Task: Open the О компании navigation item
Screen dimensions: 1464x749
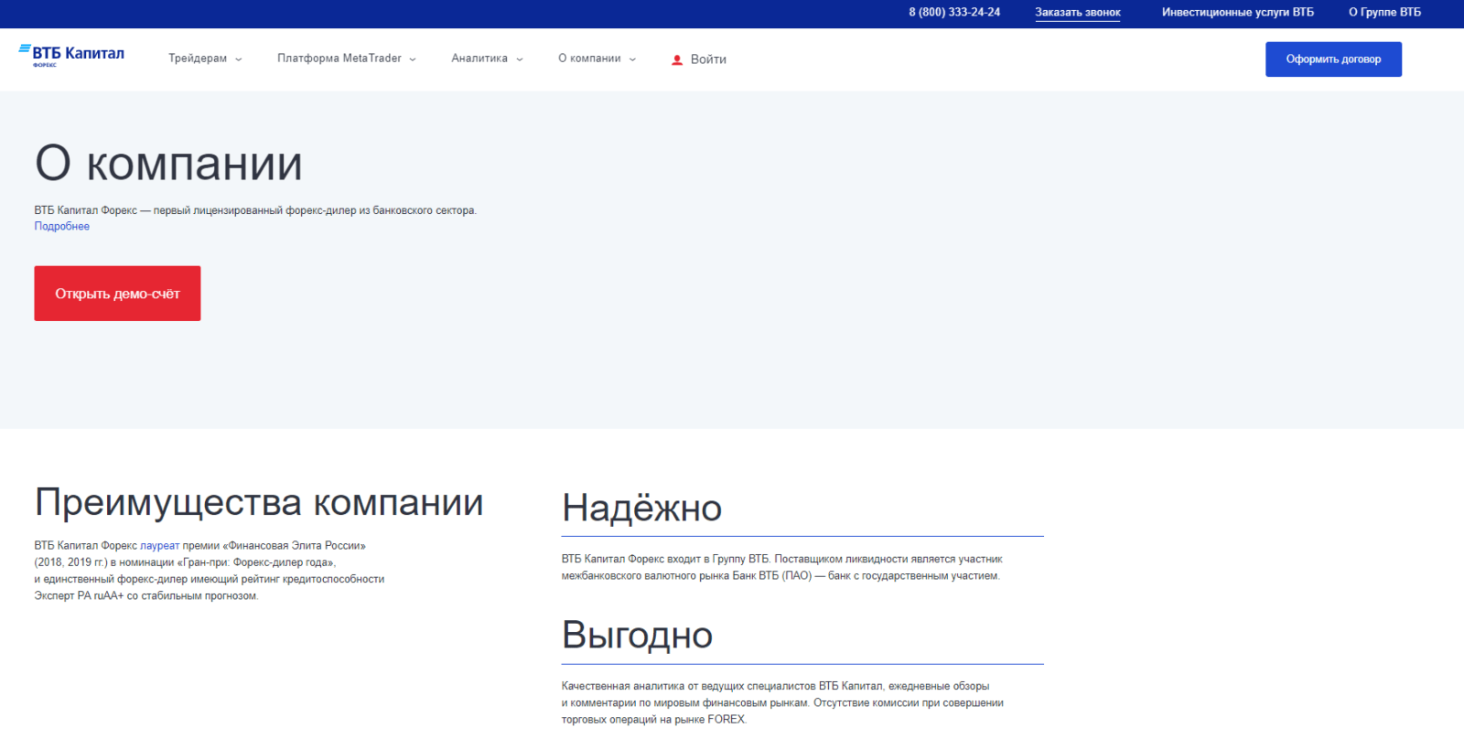Action: click(x=589, y=59)
